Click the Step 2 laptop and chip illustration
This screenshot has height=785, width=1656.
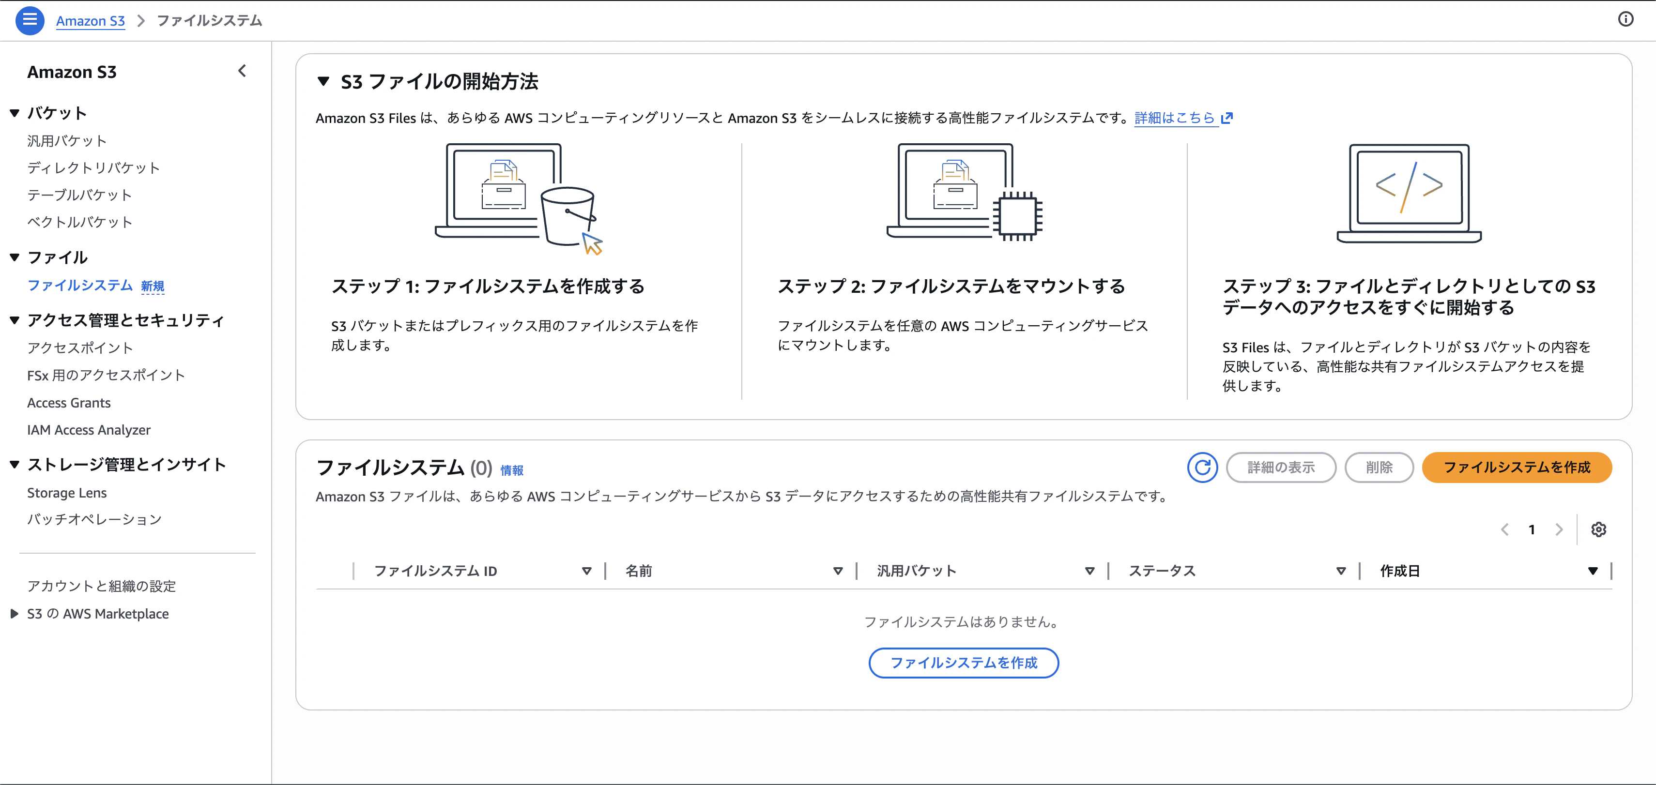964,192
